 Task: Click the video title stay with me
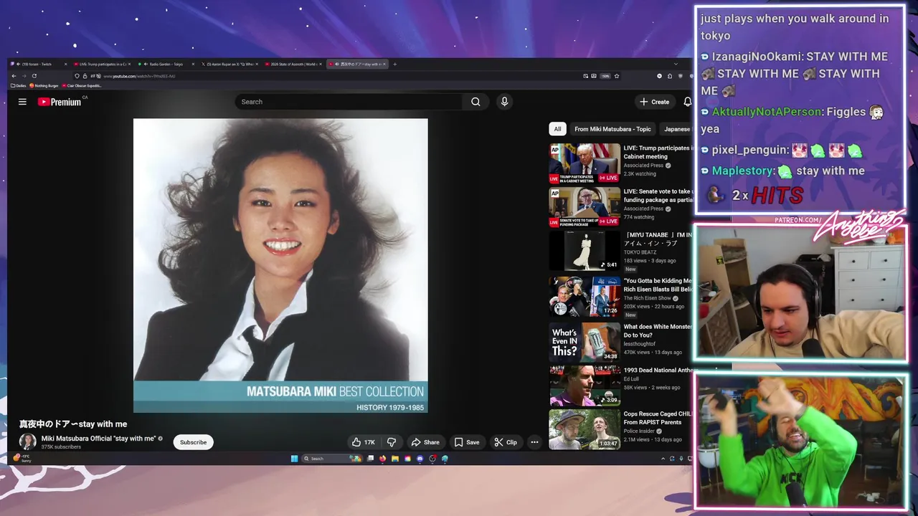(73, 424)
